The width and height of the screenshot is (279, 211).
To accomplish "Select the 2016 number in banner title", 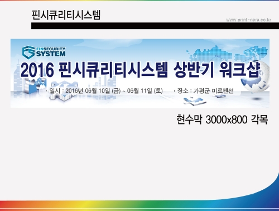I will [x=37, y=70].
